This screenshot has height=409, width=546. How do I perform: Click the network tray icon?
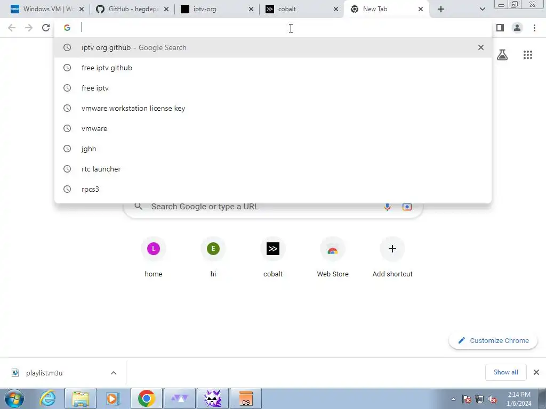tap(479, 399)
